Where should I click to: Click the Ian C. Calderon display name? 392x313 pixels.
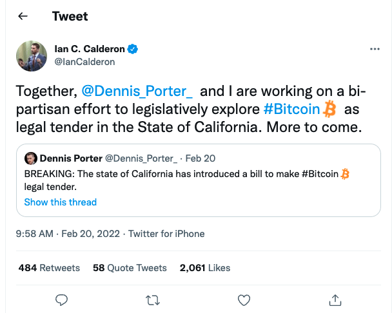(x=90, y=49)
